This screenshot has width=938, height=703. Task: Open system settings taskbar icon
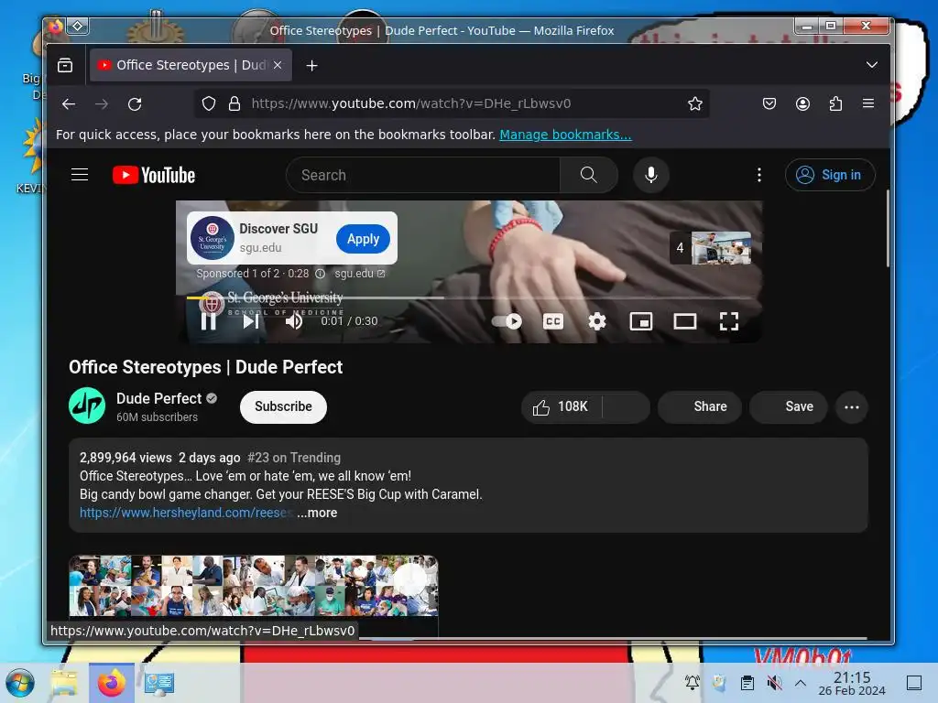[x=158, y=683]
